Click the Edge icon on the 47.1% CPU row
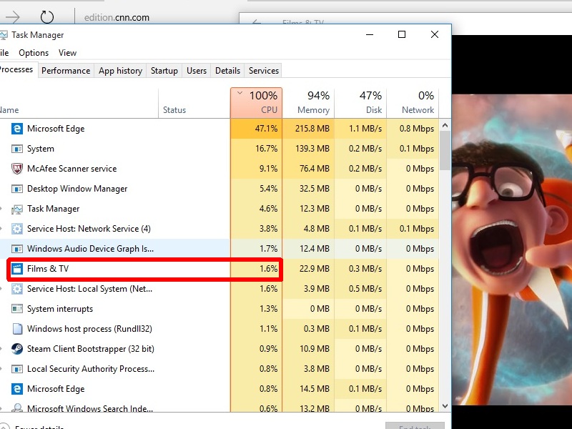The height and width of the screenshot is (429, 572). click(17, 129)
